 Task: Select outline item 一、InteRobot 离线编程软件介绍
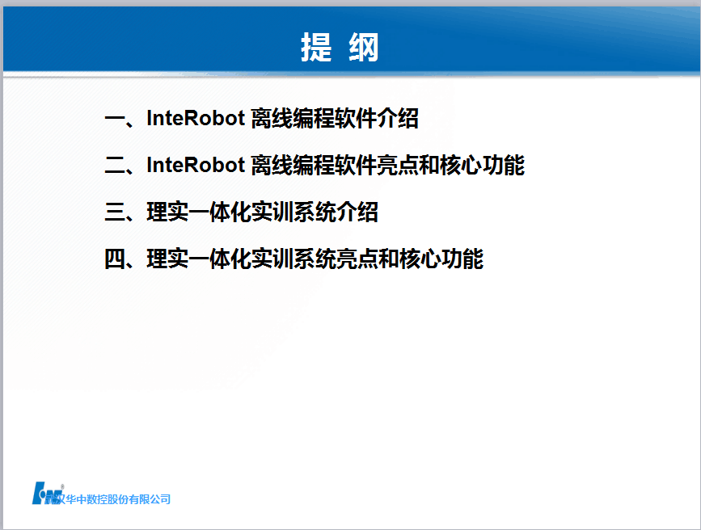[261, 119]
